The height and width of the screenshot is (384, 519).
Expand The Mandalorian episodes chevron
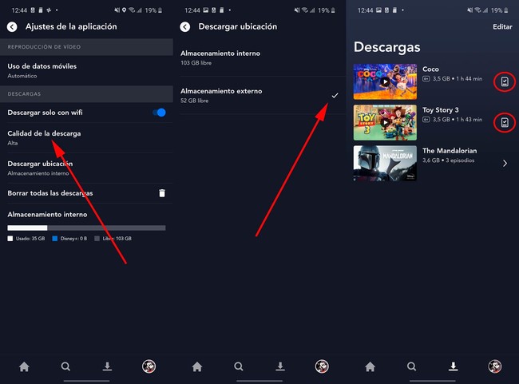505,163
